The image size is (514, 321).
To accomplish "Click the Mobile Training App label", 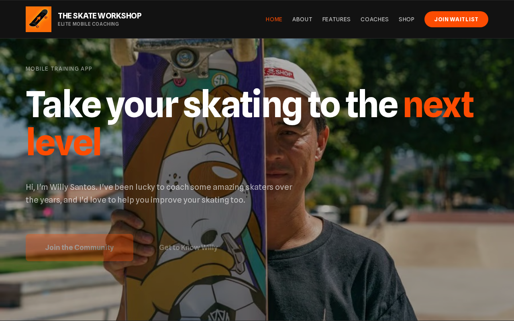I will (59, 69).
